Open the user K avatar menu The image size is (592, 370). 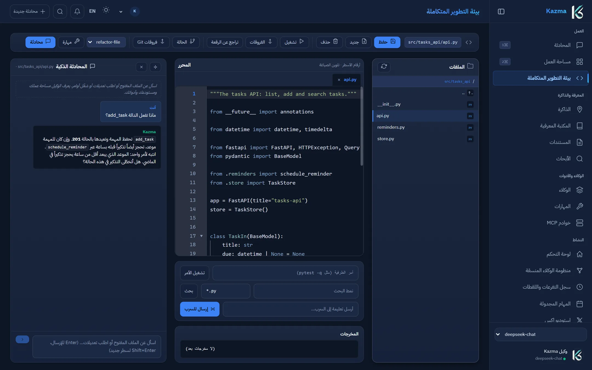coord(135,11)
